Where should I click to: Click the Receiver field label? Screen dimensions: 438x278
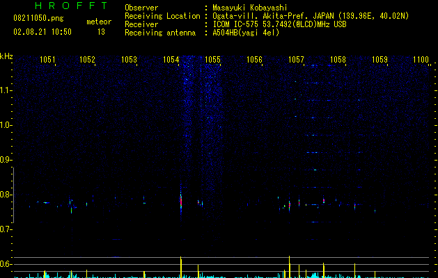pyautogui.click(x=141, y=24)
